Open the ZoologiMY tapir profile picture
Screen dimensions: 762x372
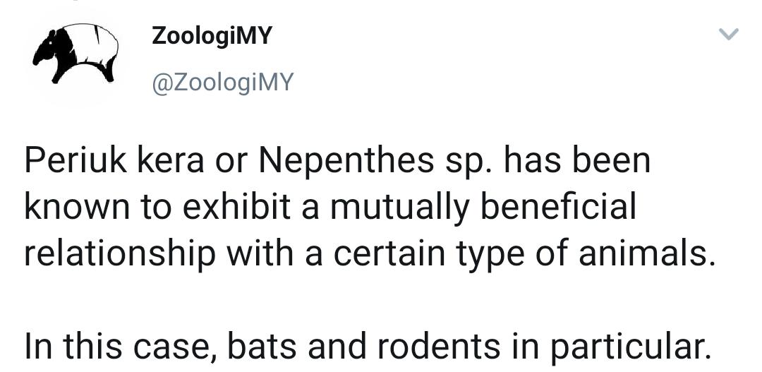click(75, 54)
